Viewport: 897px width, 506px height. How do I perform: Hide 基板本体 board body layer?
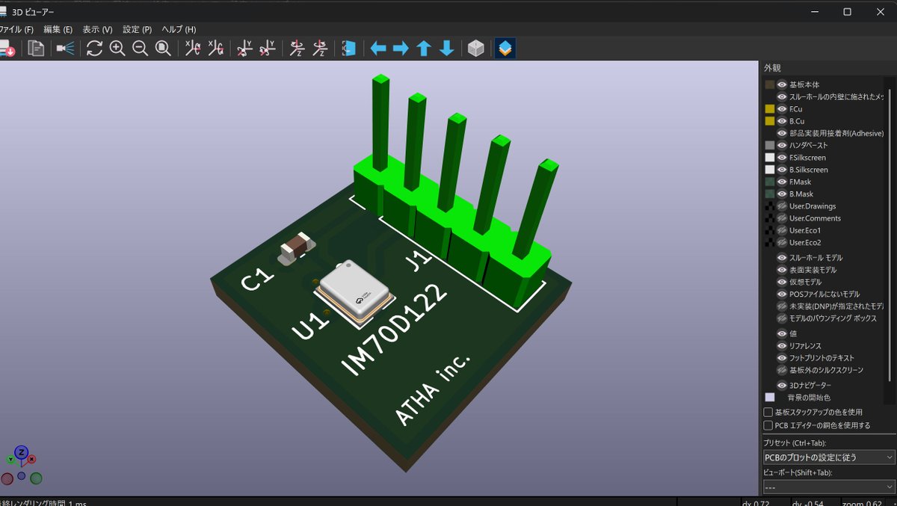coord(782,84)
